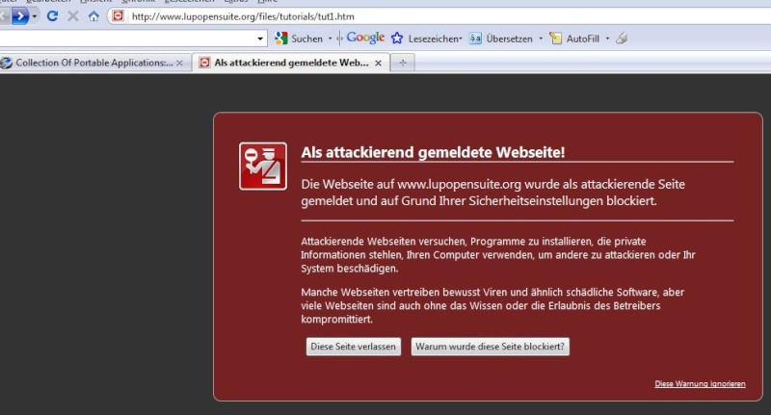Switch to Collection Of Portable Applications tab
771x415 pixels.
(94, 63)
